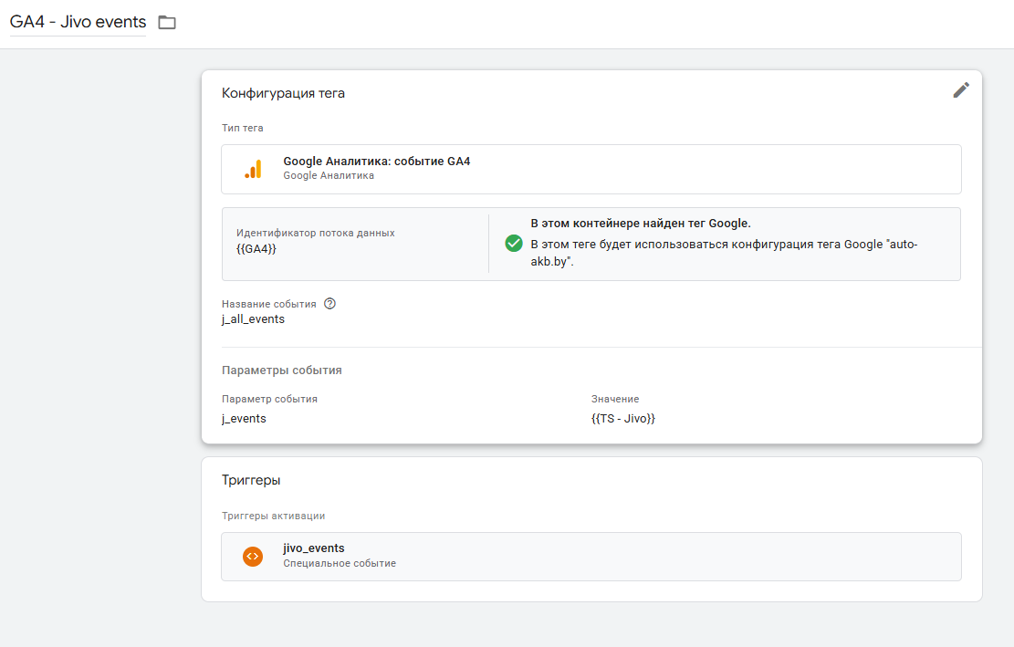Open the Google Аналитика: событие GA4 tag type
Viewport: 1014px width, 647px height.
591,170
